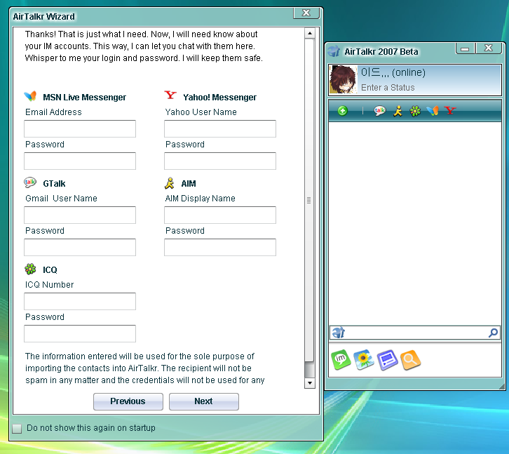Viewport: 509px width, 454px height.
Task: Focus the MSN Password field
Action: pyautogui.click(x=80, y=161)
